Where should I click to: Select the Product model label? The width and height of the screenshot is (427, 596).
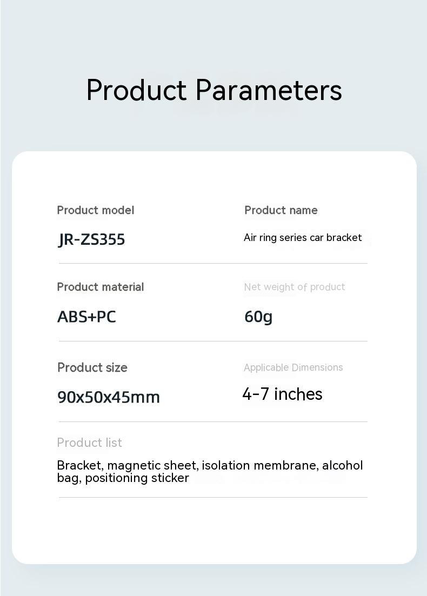pos(96,210)
